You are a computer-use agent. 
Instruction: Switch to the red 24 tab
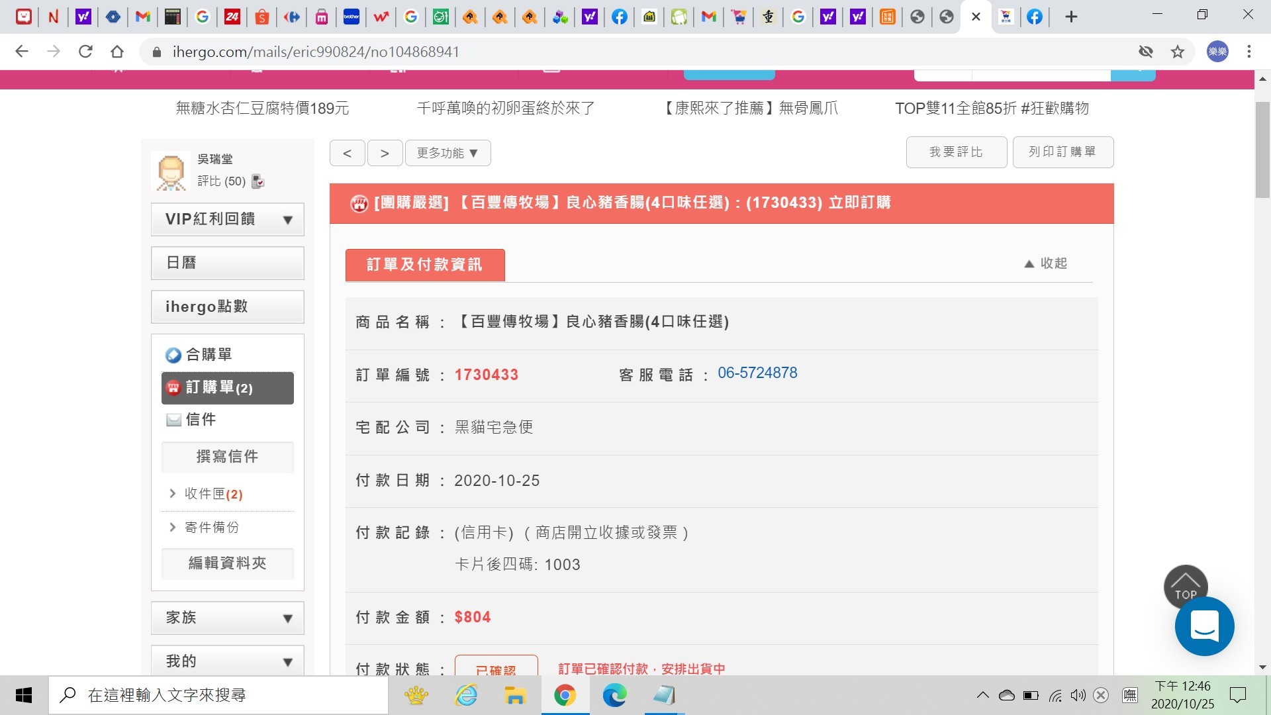point(232,17)
